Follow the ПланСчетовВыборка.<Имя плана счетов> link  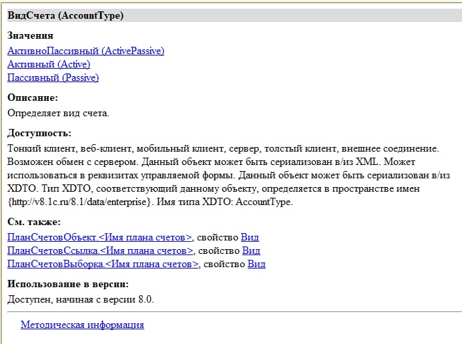(103, 264)
